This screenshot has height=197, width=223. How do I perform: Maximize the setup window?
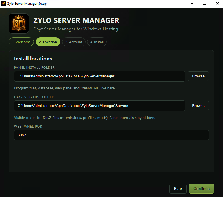205,3
